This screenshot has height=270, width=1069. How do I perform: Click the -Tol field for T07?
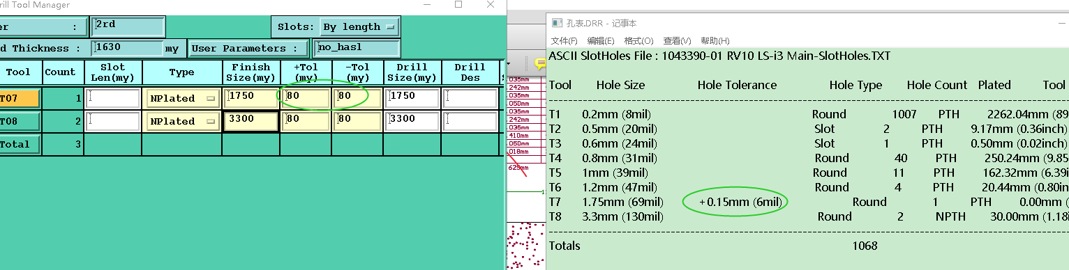click(357, 98)
